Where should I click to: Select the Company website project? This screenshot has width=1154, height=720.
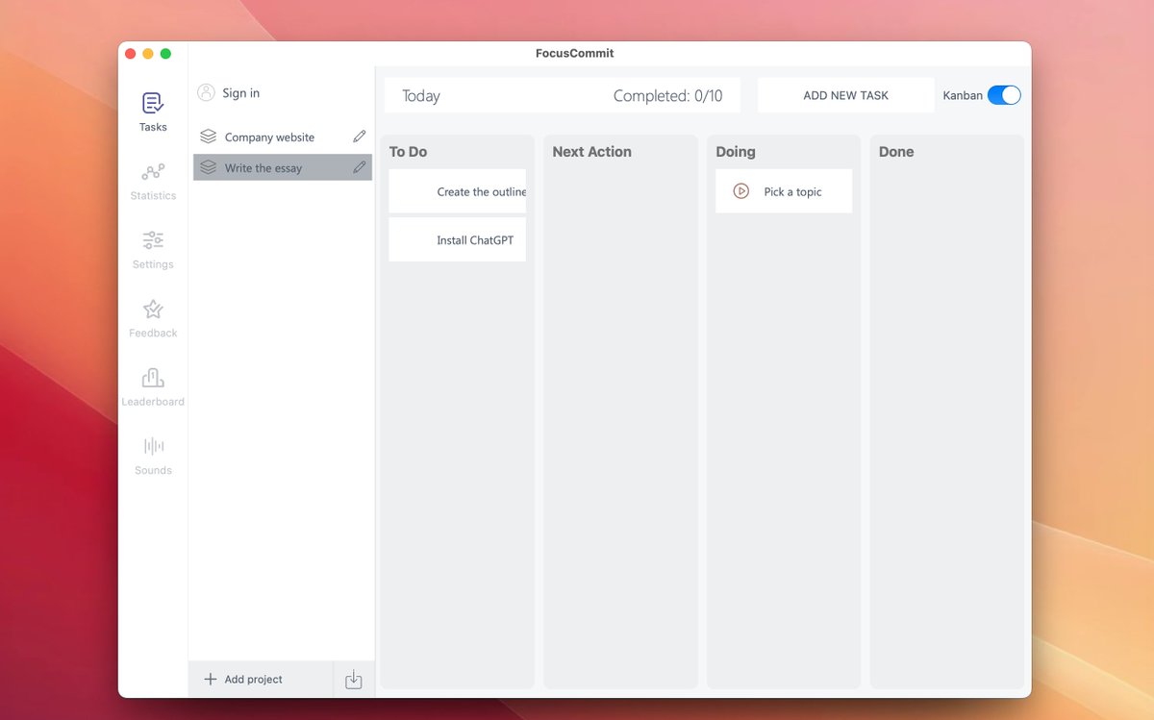point(269,137)
